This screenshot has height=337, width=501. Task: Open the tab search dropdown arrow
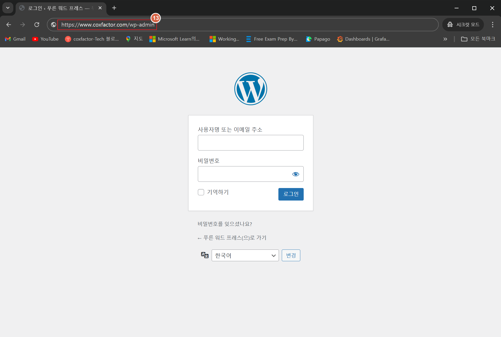pos(8,8)
